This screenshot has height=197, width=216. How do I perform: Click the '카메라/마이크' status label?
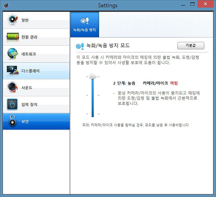pyautogui.click(x=155, y=83)
